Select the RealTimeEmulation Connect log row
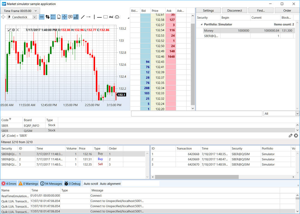Viewport: 300px width, 214px height. pos(148,196)
